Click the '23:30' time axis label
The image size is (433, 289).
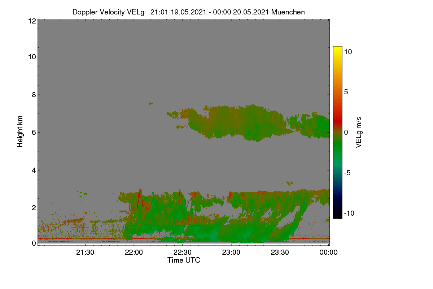click(280, 253)
